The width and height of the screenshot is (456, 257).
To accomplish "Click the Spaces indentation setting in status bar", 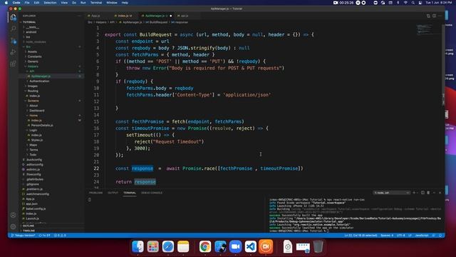I will tap(387, 236).
